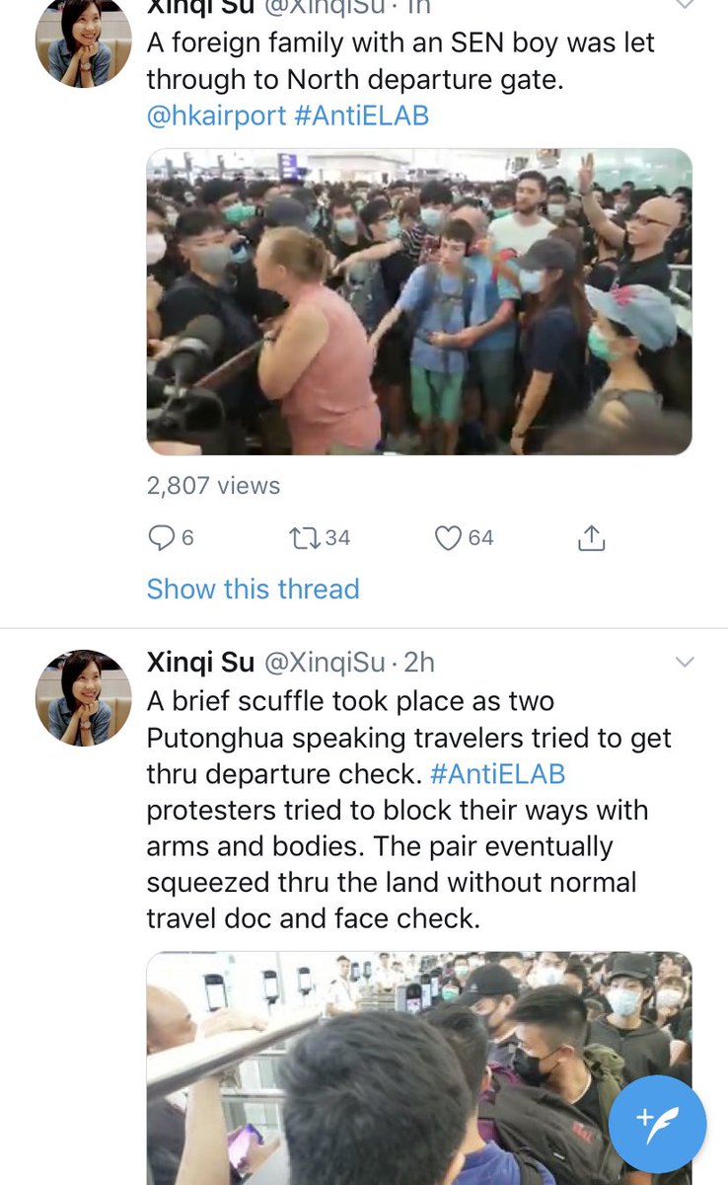
Task: Click Show this thread
Action: (x=253, y=589)
